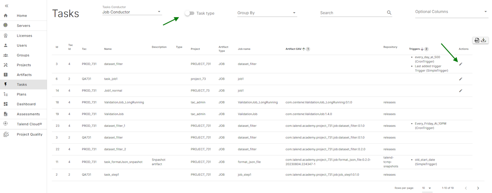Click the download icon above the table
This screenshot has width=492, height=193.
point(484,40)
